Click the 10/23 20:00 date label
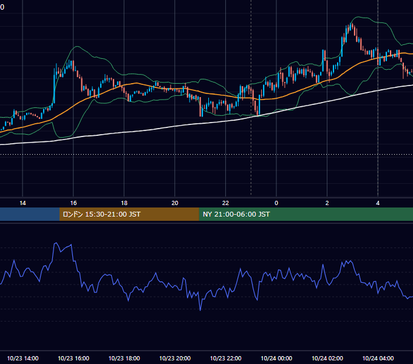This screenshot has width=413, height=364. pos(175,358)
